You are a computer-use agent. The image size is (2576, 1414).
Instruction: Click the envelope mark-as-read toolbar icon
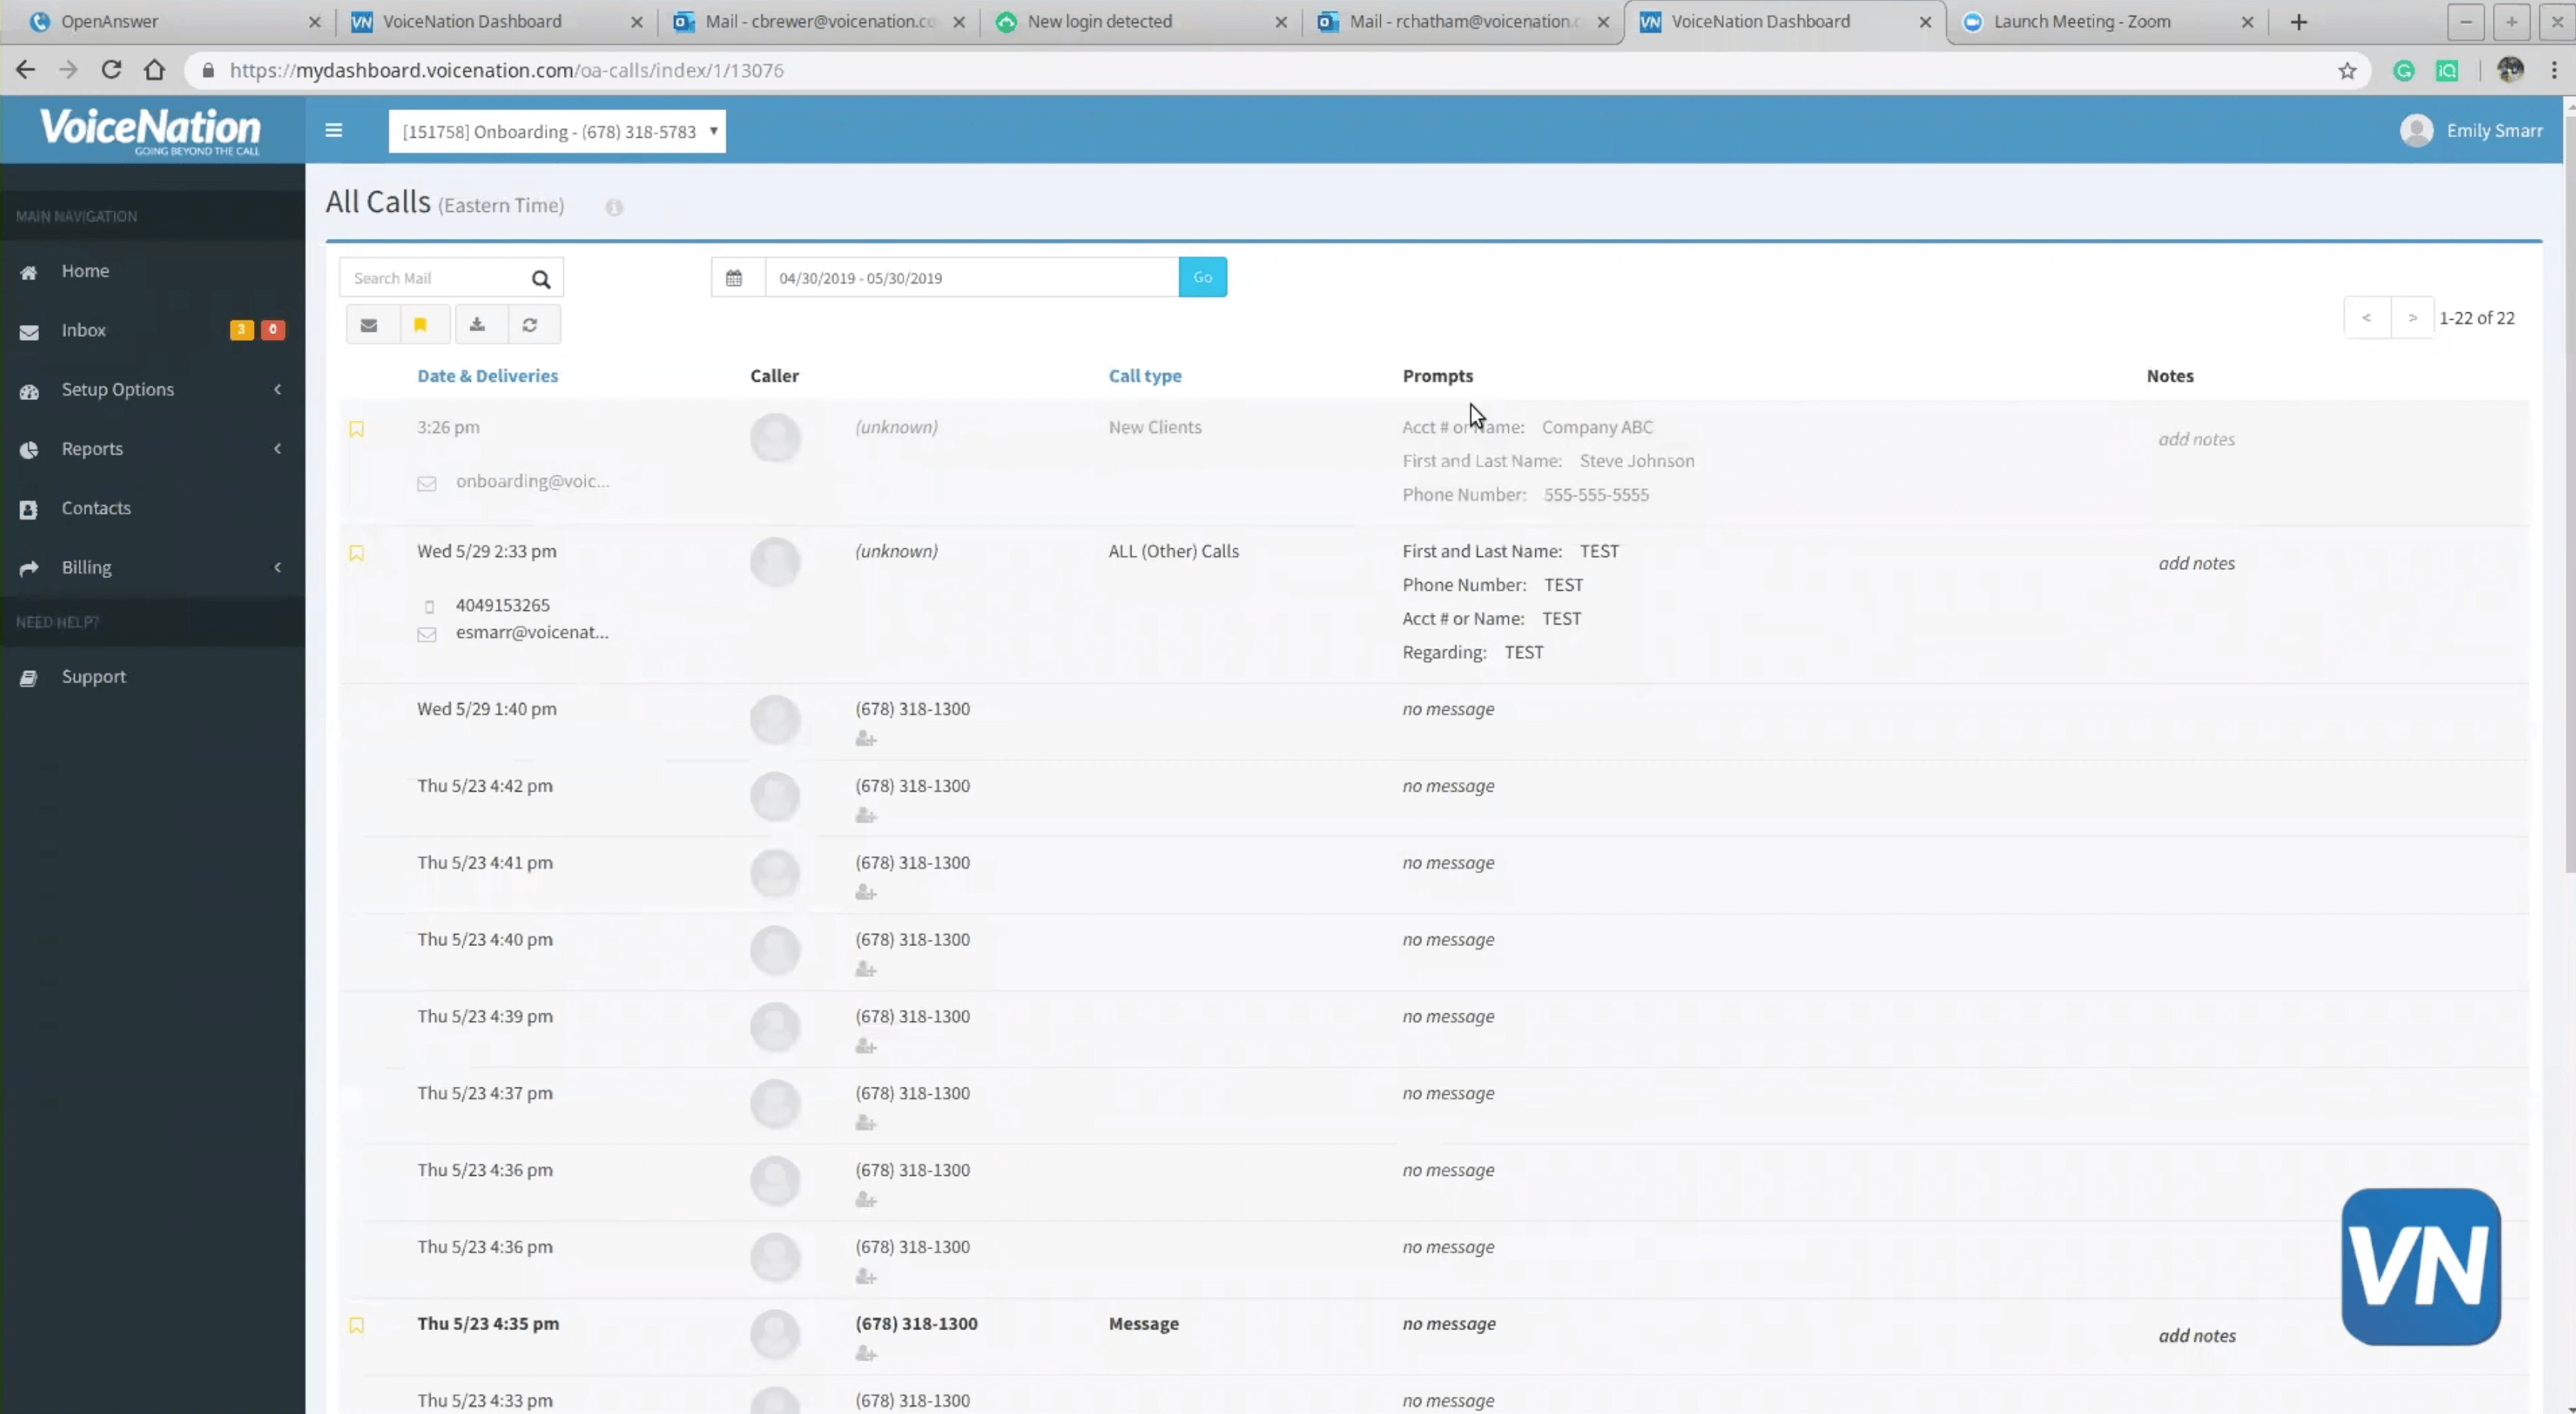pyautogui.click(x=369, y=324)
